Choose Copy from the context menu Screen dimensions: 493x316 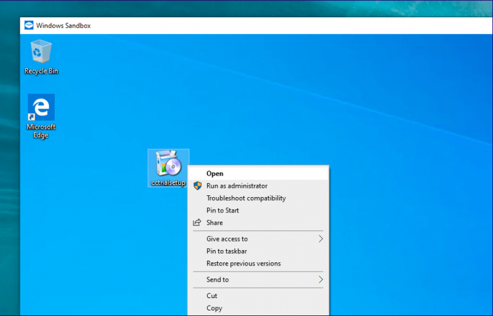click(x=258, y=308)
